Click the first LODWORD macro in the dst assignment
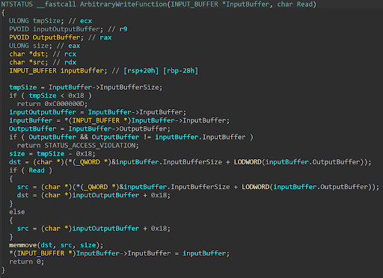The width and height of the screenshot is (383, 278). click(248, 162)
